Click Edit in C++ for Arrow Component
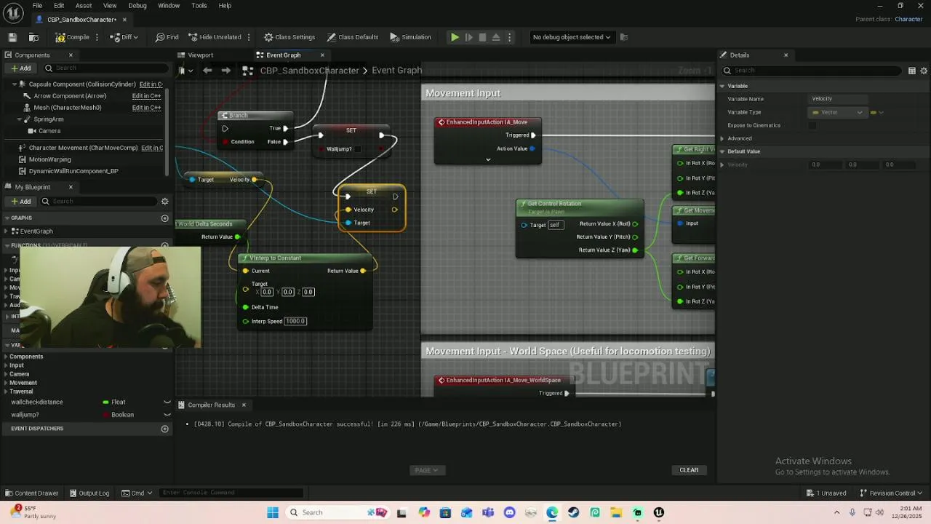931x524 pixels. [146, 96]
